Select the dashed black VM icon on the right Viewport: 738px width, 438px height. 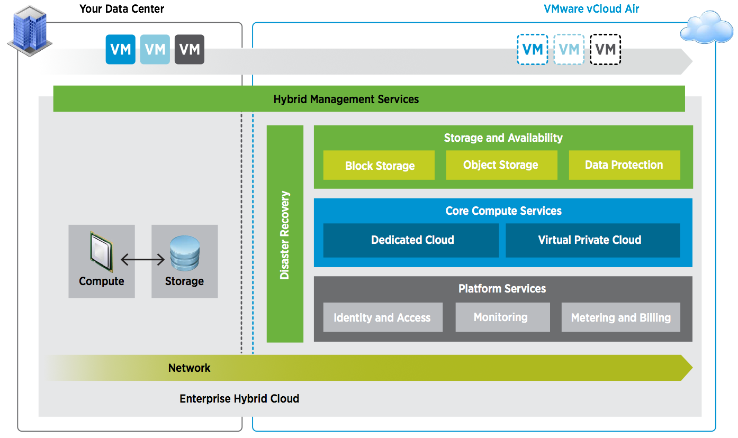pos(605,49)
